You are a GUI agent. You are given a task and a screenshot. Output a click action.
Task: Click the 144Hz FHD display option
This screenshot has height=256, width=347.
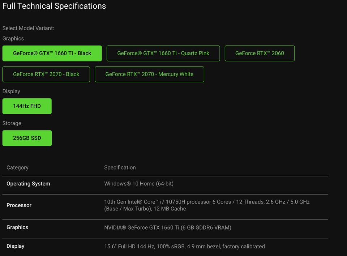coord(27,106)
